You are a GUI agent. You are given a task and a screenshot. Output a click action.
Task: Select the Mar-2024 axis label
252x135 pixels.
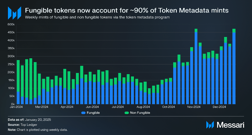coord(42,107)
